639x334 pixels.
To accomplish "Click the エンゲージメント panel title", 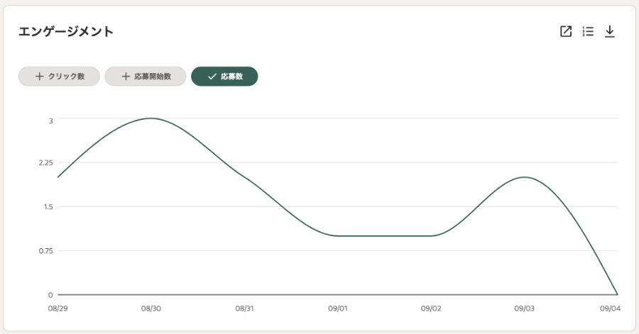I will tap(66, 32).
